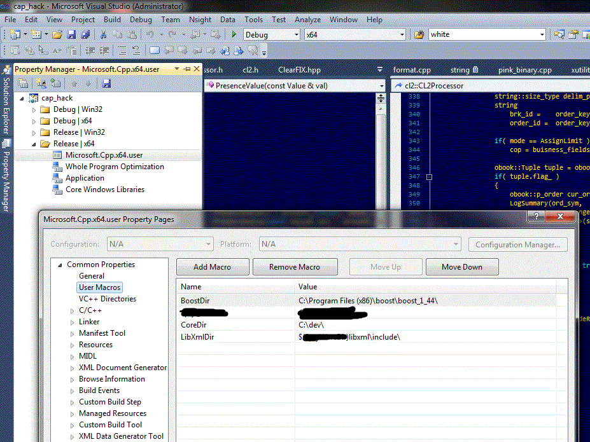Switch to the pink_binary.cpp tab
The image size is (590, 442).
[x=525, y=70]
